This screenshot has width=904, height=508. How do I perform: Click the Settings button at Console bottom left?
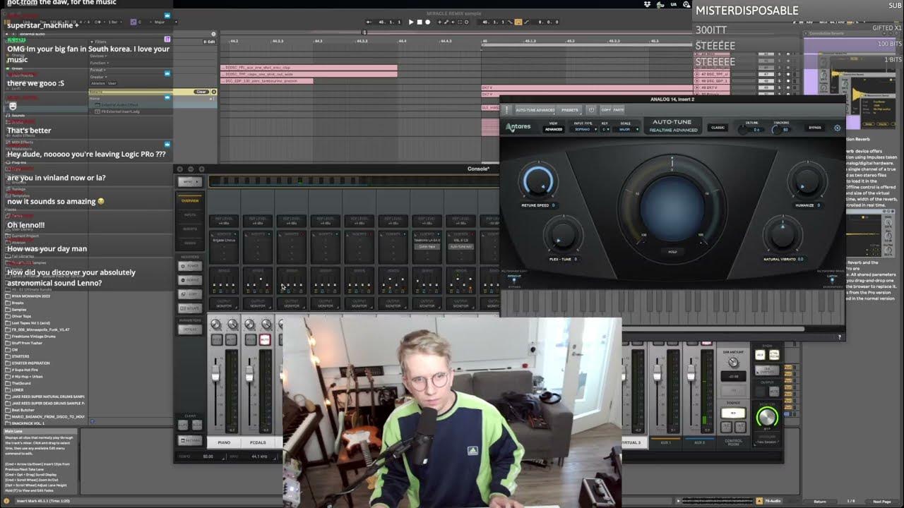point(189,440)
